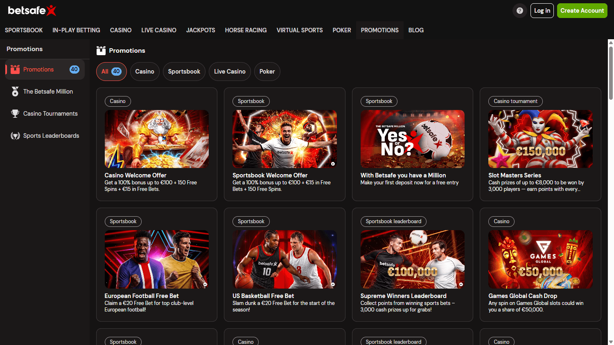Click the gift icon beside Promotions heading

(x=101, y=51)
